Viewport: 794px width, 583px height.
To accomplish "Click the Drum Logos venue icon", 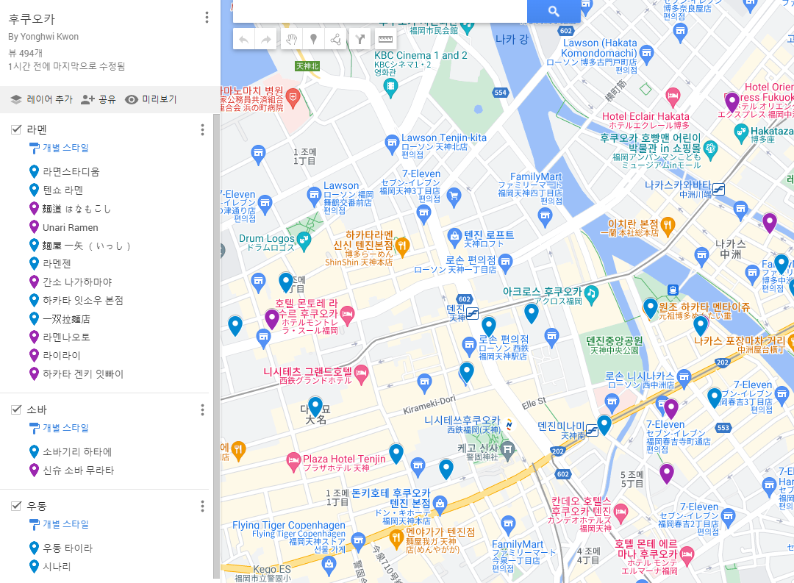I will click(x=304, y=240).
